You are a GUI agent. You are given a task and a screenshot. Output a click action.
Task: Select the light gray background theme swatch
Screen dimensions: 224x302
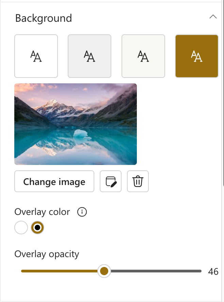pos(90,56)
